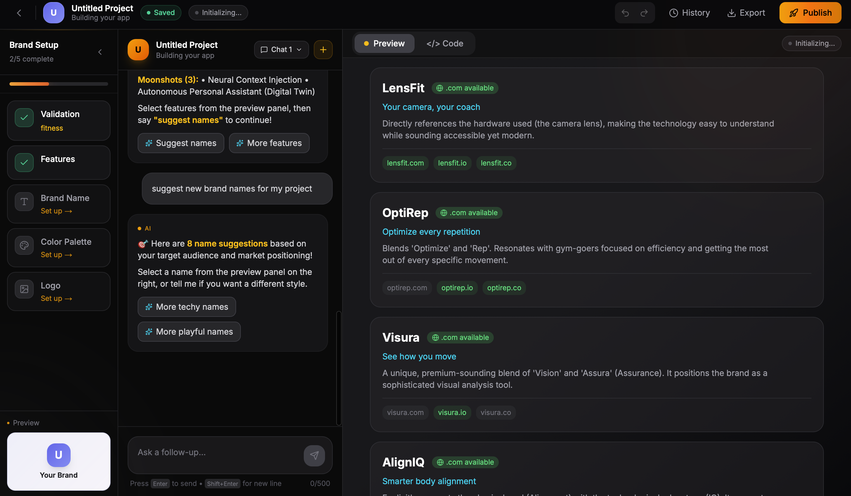The height and width of the screenshot is (496, 851).
Task: Switch to the Code tab
Action: pos(444,43)
